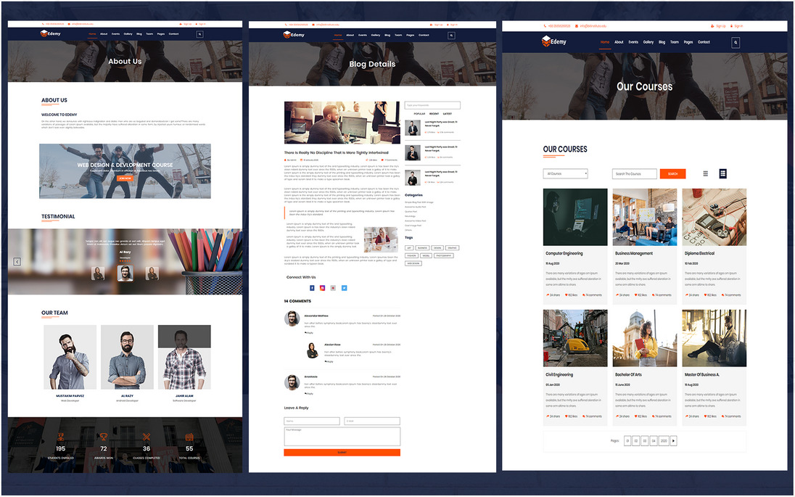795x497 pixels.
Task: Select the Recent tab in blog sidebar
Action: pyautogui.click(x=434, y=114)
